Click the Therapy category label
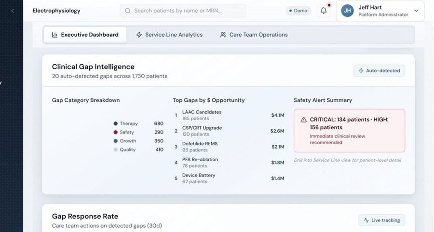 [129, 123]
